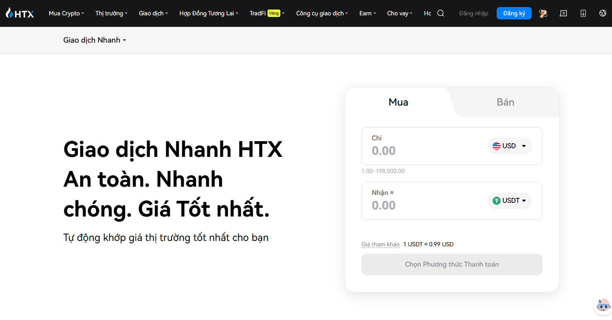Click Chọn Phương thức Thanh toán button
612x320 pixels.
[452, 265]
